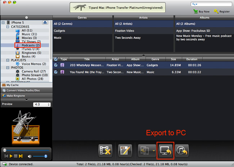
Task: Open the 4:3 aspect ratio dropdown
Action: pyautogui.click(x=42, y=104)
